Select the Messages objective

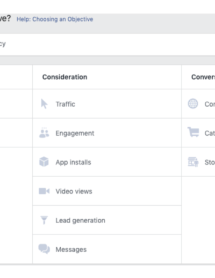[107, 249]
